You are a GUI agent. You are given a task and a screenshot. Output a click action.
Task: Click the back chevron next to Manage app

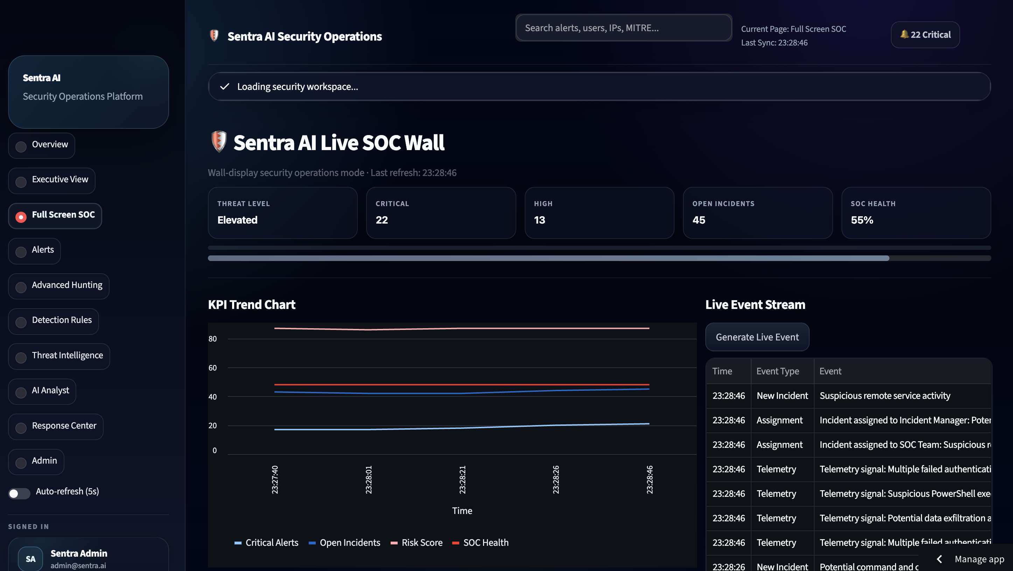[939, 559]
